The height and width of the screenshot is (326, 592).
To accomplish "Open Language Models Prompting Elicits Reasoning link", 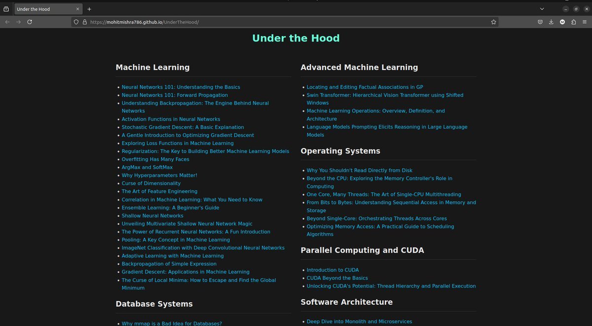I will pos(387,131).
